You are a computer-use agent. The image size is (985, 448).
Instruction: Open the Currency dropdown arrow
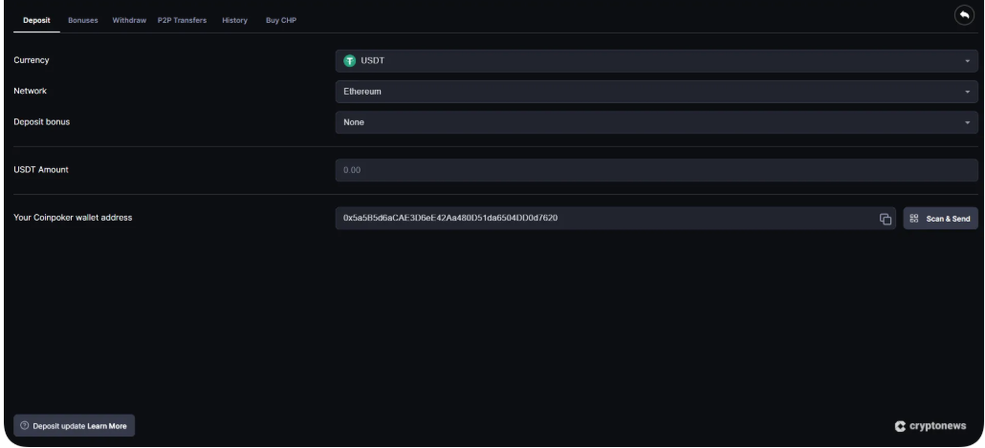click(x=967, y=61)
